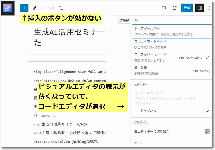
Task: Click the Redo arrow in toolbar
Action: (x=52, y=8)
